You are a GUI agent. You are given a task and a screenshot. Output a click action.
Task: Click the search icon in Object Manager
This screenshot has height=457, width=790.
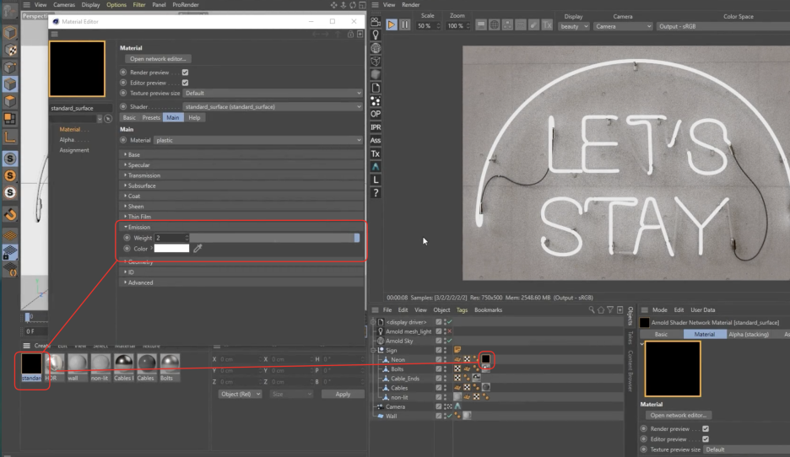592,310
